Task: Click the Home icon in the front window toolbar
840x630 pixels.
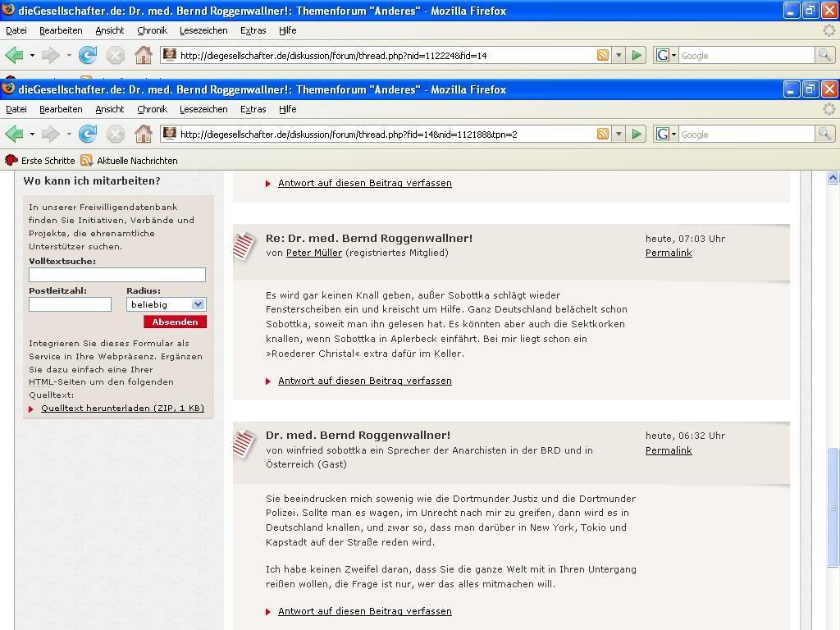Action: pyautogui.click(x=143, y=134)
